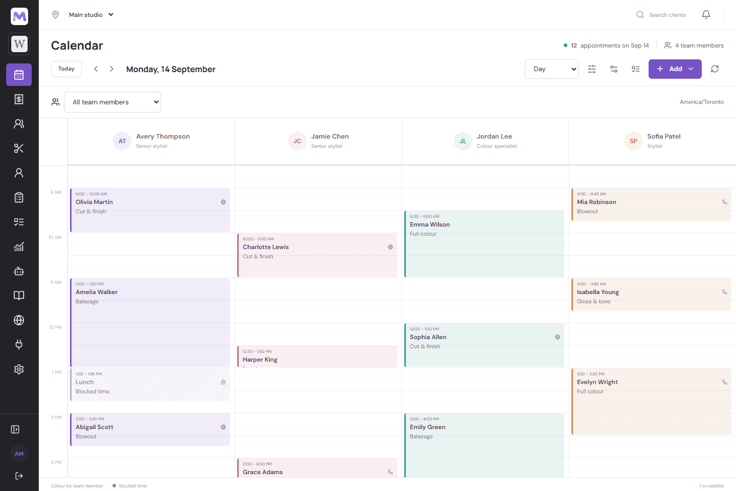Click the phone icon on Mia Robinson appointment
This screenshot has width=736, height=491.
pyautogui.click(x=725, y=202)
